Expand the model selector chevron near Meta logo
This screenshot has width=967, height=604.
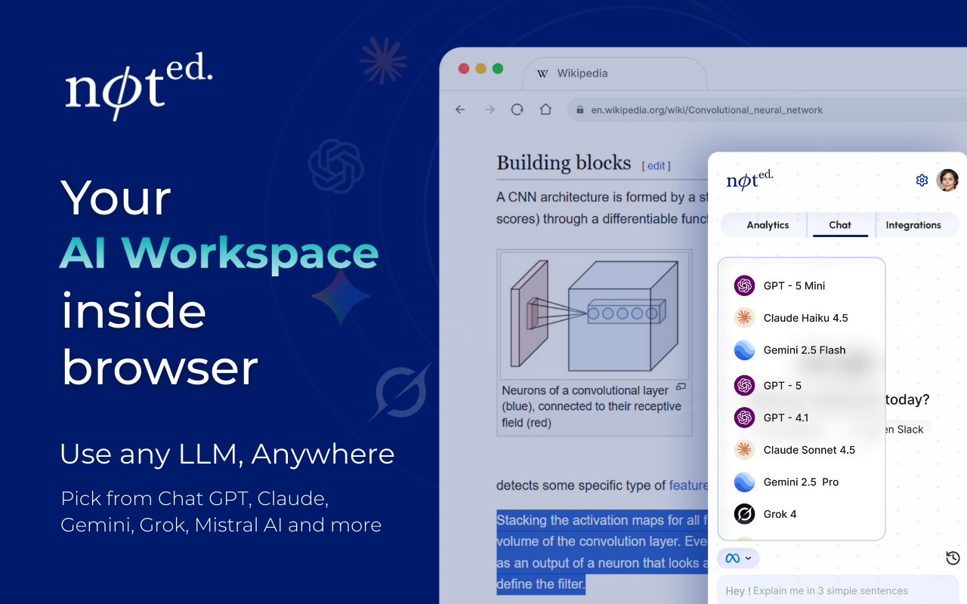747,558
